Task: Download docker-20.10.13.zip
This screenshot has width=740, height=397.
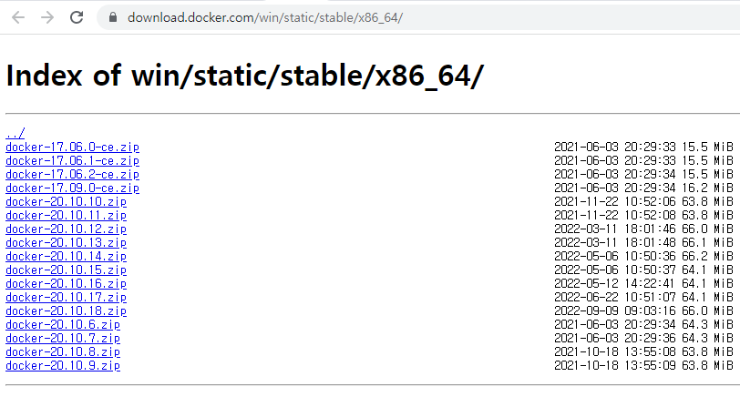Action: click(x=66, y=243)
